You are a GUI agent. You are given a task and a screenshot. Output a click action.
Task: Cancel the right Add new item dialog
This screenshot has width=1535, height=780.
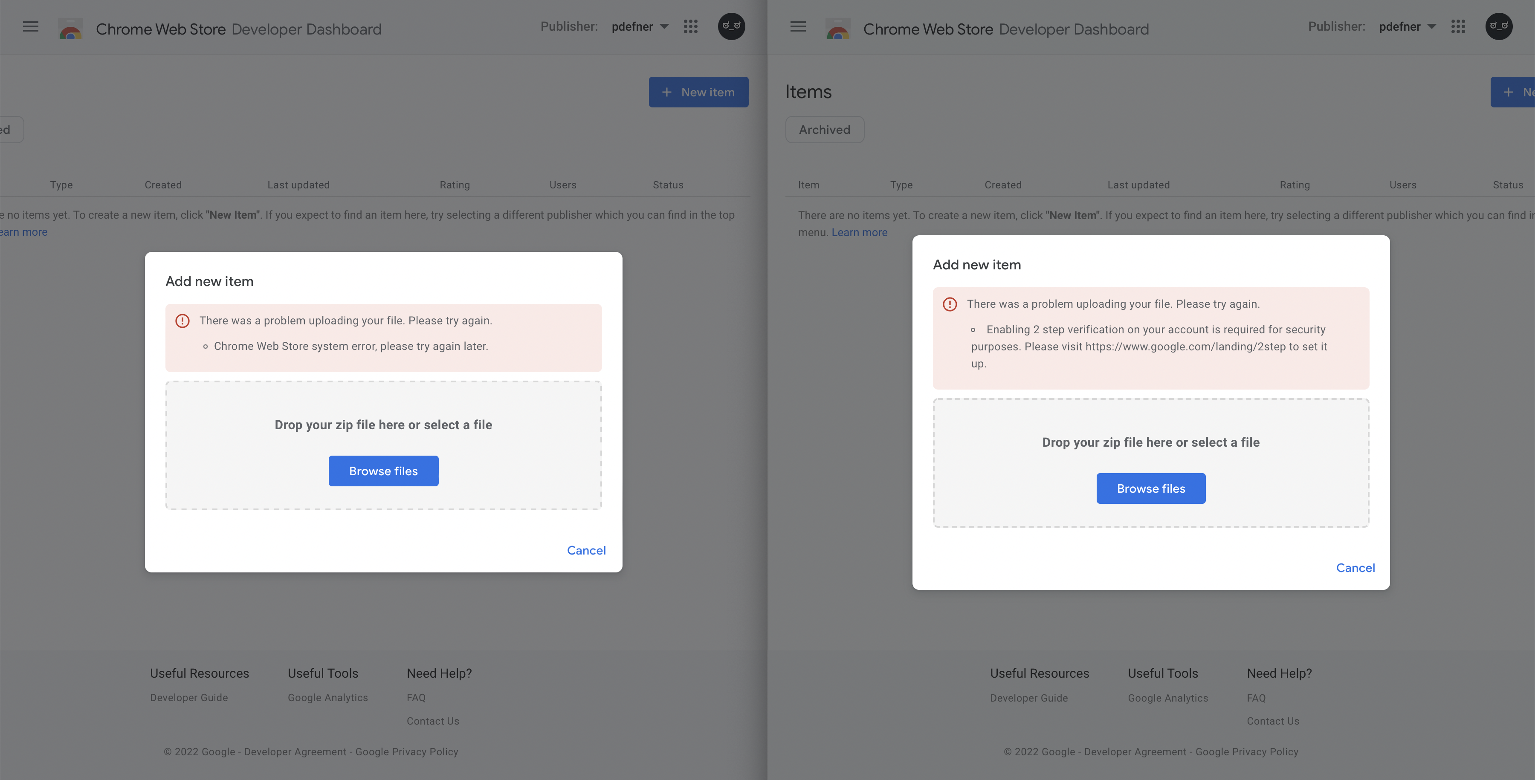pyautogui.click(x=1355, y=568)
